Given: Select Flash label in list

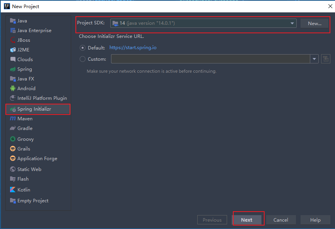Looking at the screenshot, I should click(x=23, y=179).
